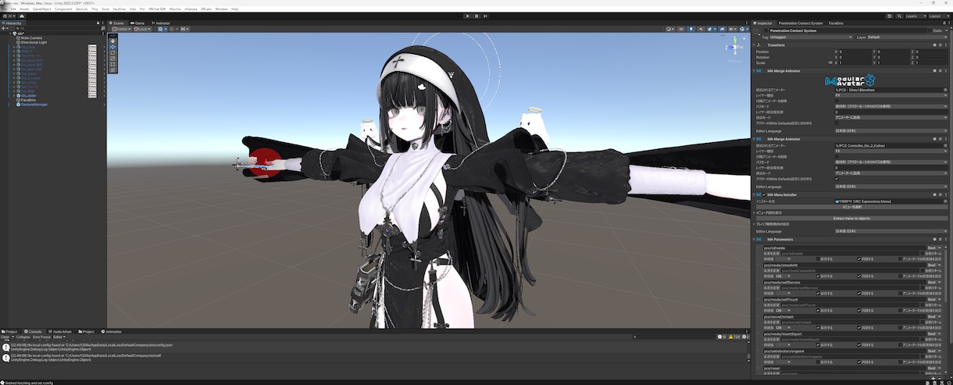This screenshot has width=953, height=385.
Task: Click the Clear console button
Action: pos(5,337)
